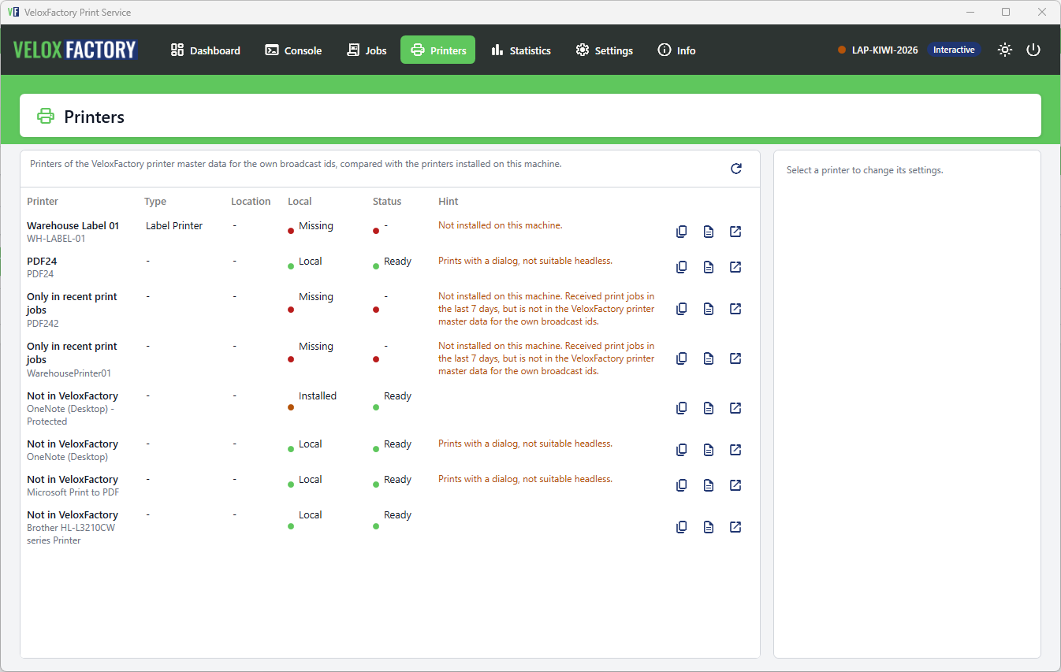
Task: Open the Statistics tab
Action: click(x=521, y=50)
